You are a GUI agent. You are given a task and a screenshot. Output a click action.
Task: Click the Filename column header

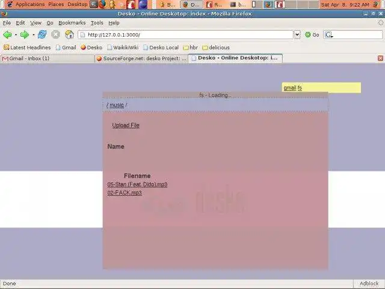point(137,176)
